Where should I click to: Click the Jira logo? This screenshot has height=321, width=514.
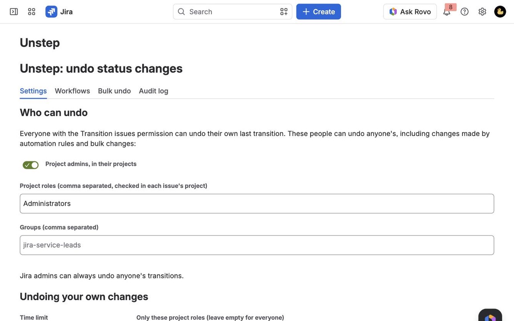(59, 12)
